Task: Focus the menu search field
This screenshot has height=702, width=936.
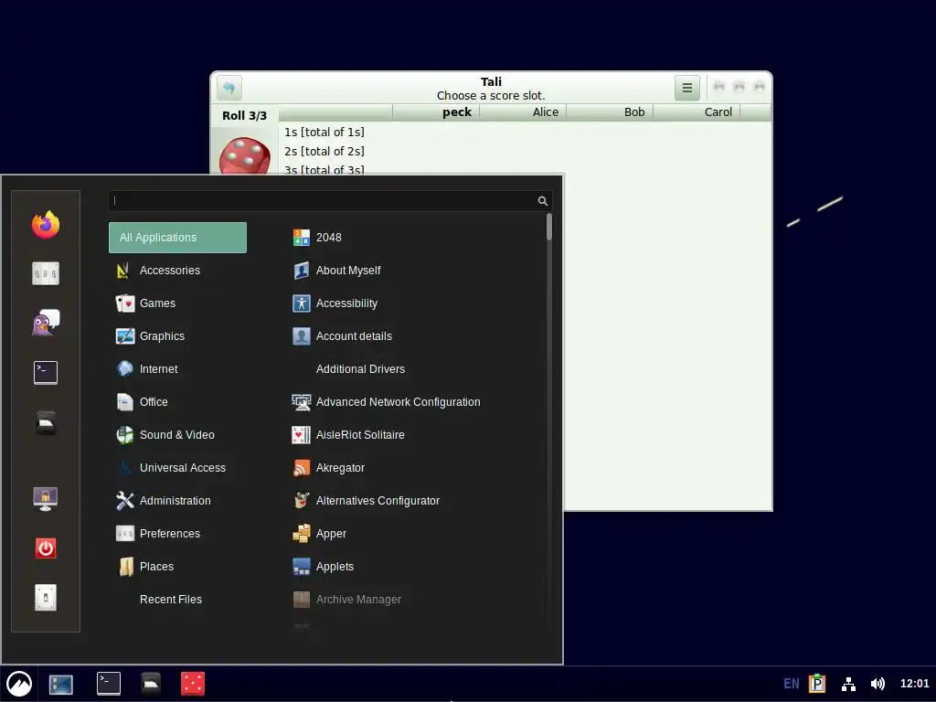Action: [329, 200]
